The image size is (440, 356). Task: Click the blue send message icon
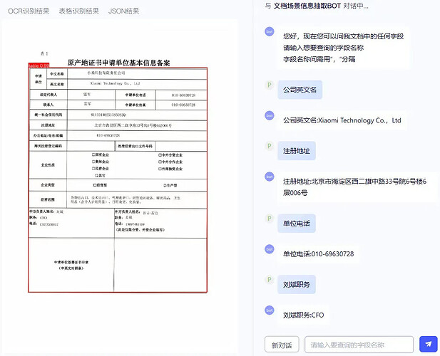pos(428,345)
